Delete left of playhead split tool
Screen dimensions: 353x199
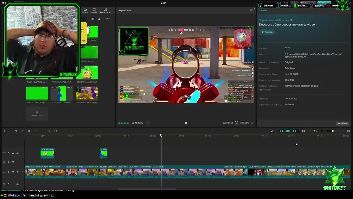click(36, 131)
